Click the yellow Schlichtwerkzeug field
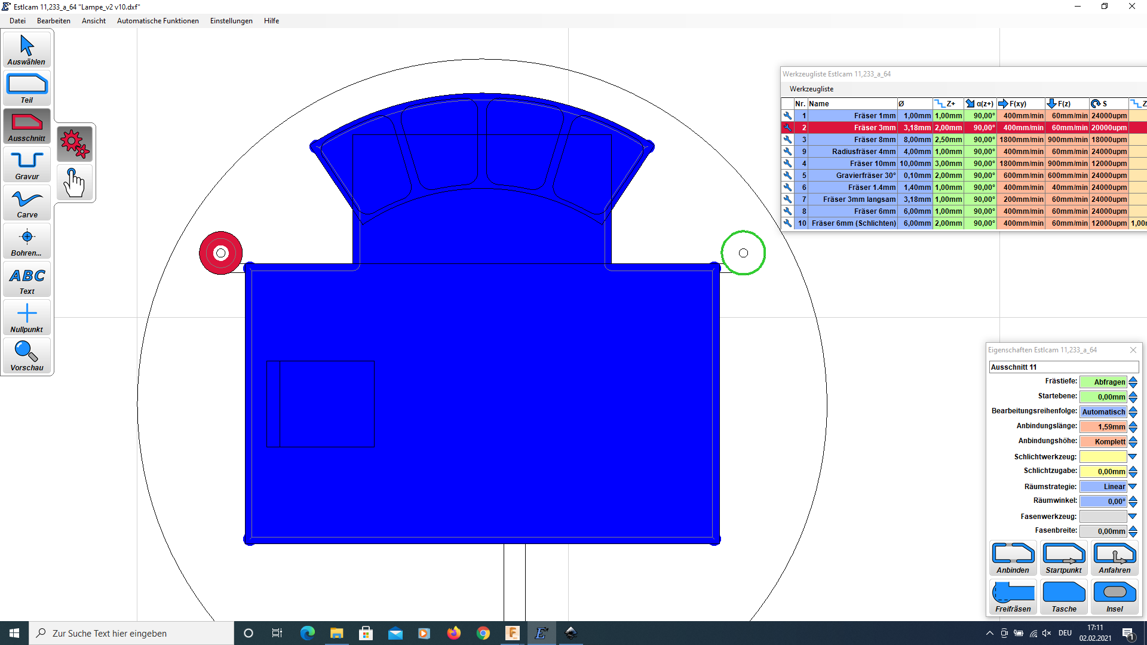The width and height of the screenshot is (1147, 645). pos(1103,457)
